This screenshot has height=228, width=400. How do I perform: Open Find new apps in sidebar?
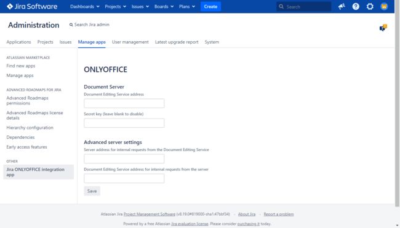point(21,66)
